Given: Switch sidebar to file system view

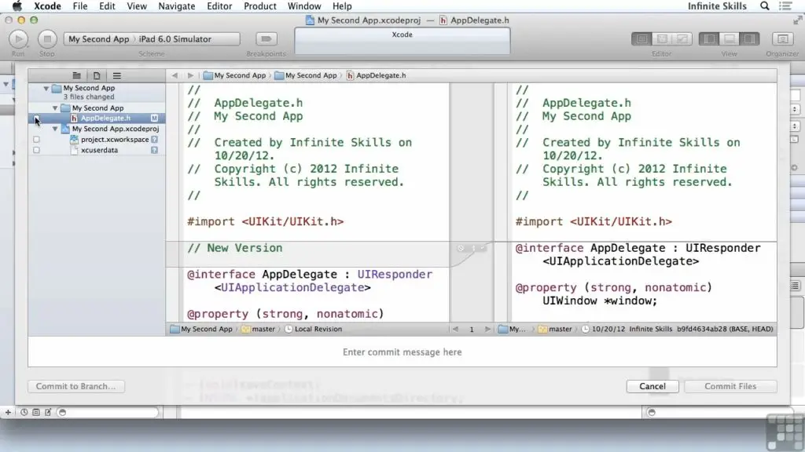Looking at the screenshot, I should pyautogui.click(x=97, y=75).
